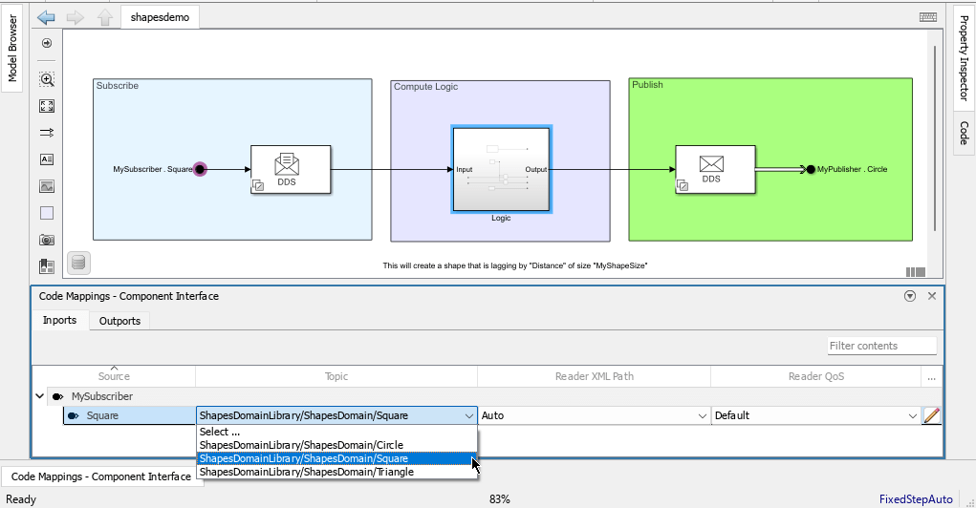Click the Filter contents search field
Viewport: 976px width, 508px height.
pyautogui.click(x=882, y=346)
